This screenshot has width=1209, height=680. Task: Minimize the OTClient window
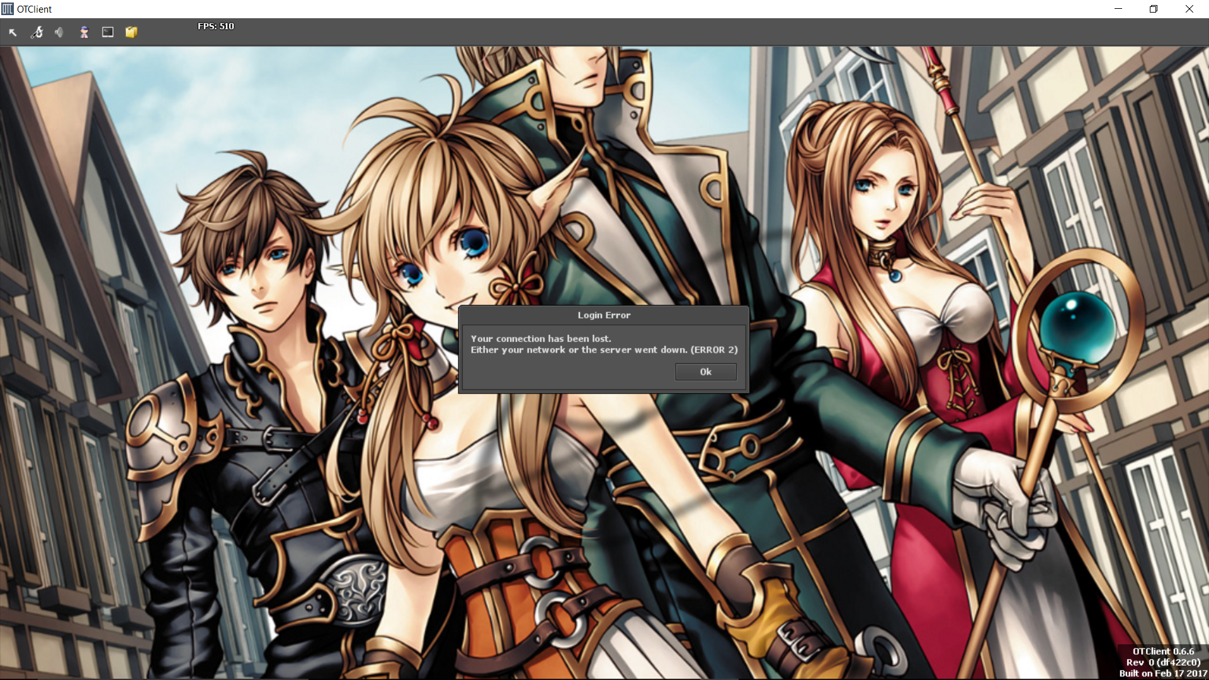(1118, 9)
